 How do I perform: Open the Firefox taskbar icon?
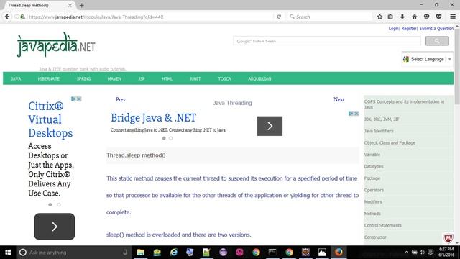[x=339, y=253]
